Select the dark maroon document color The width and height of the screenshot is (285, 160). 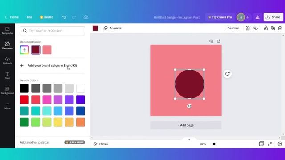click(x=36, y=50)
